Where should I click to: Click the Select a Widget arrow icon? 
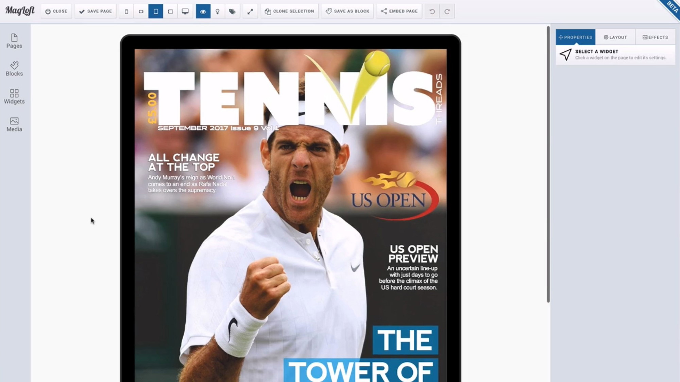(x=565, y=54)
